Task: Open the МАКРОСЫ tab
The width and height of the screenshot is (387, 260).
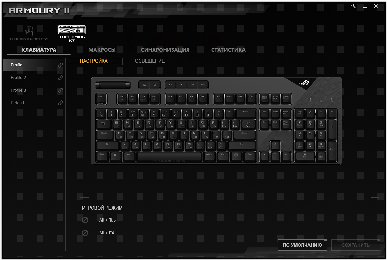Action: [x=102, y=50]
